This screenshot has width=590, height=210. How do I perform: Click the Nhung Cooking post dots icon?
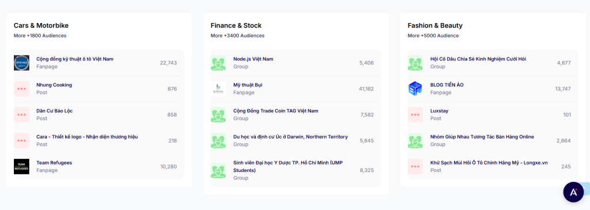pos(21,89)
